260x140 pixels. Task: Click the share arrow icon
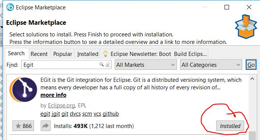pyautogui.click(x=46, y=126)
